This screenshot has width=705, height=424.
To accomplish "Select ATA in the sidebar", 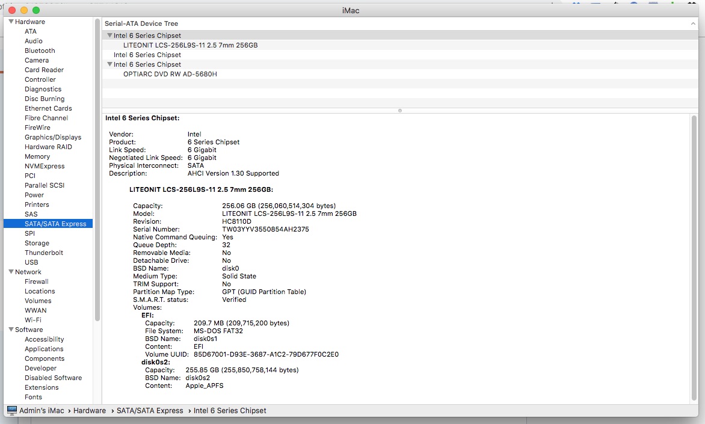I will (x=31, y=31).
